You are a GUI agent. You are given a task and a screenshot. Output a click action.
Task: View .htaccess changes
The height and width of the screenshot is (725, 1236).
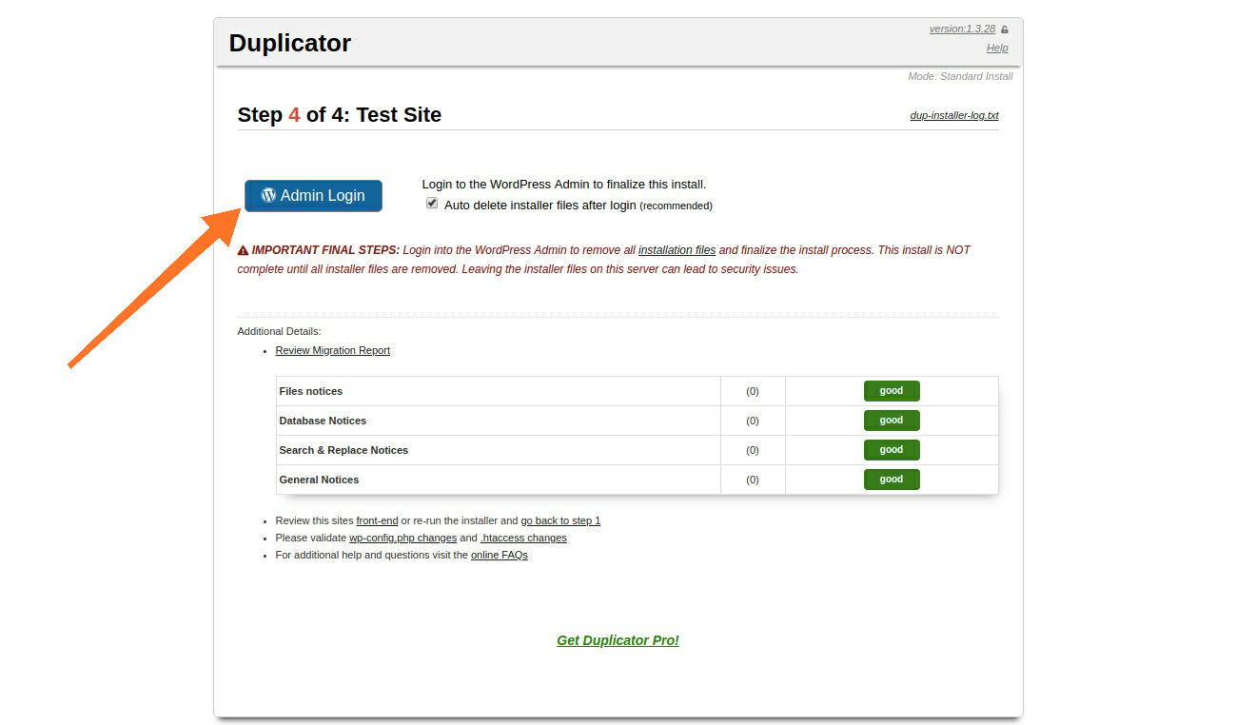coord(523,538)
